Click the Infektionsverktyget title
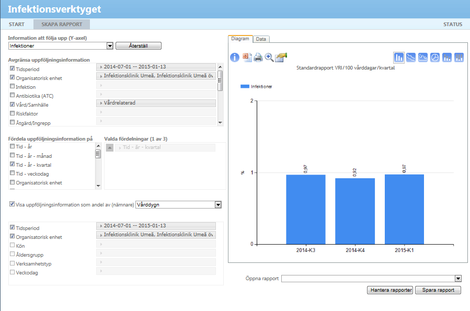The width and height of the screenshot is (470, 311). click(54, 9)
